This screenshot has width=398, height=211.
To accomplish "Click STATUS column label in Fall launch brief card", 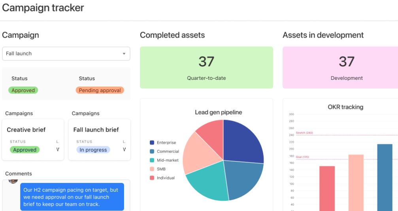I will [x=84, y=142].
